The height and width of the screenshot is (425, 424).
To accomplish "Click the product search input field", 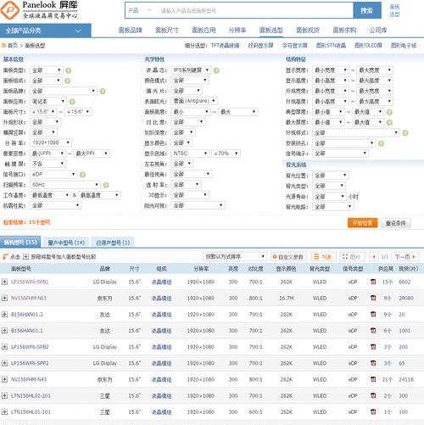I will pos(254,11).
